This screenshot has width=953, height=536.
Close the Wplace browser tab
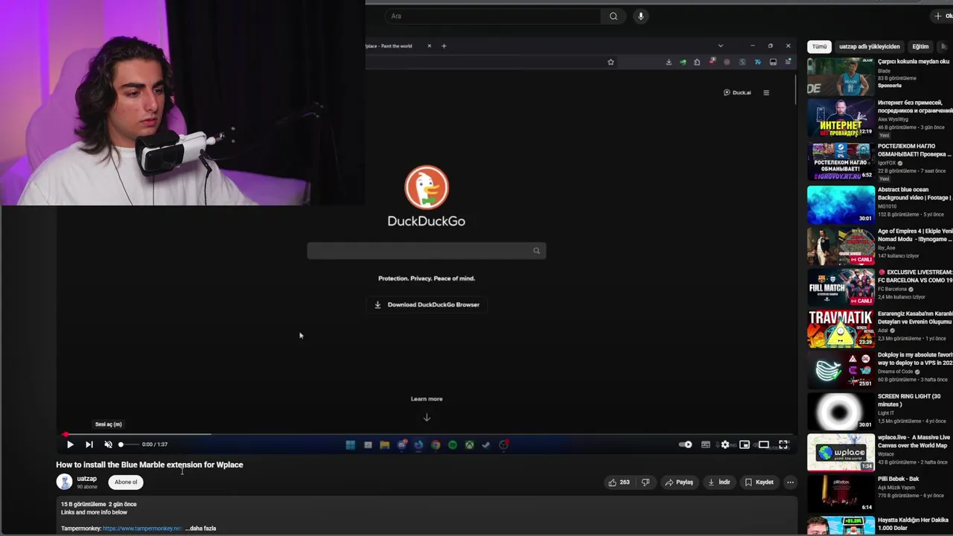(x=429, y=46)
